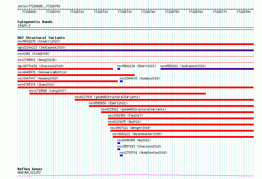Select the red bar under nsv3347007 (Audano2019)
The height and width of the screenshot is (179, 262).
(67, 81)
